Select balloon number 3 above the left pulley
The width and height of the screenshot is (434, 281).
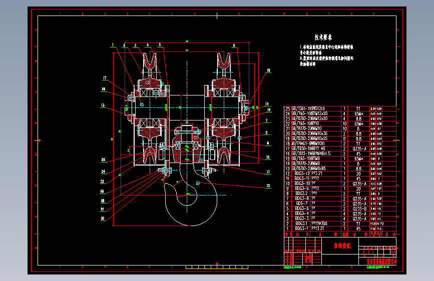point(135,45)
